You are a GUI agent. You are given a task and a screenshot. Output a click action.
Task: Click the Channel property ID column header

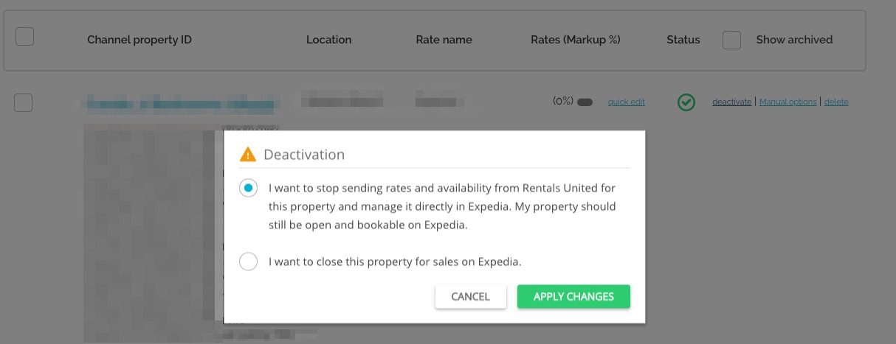pos(139,40)
